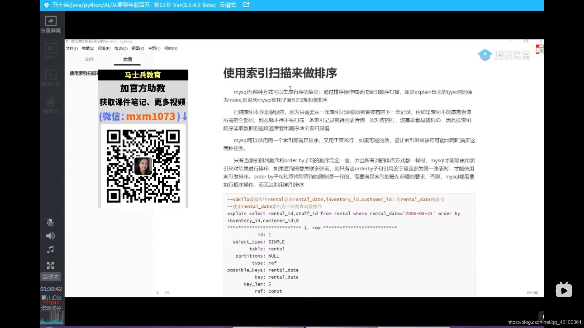Screen dimensions: 584x328
Task: Click the 累计丢包 packet loss label
Action: click(51, 298)
